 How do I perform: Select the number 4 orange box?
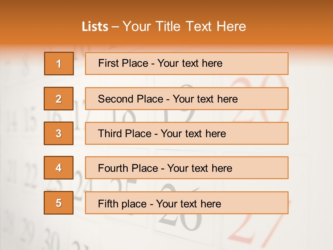coord(59,168)
